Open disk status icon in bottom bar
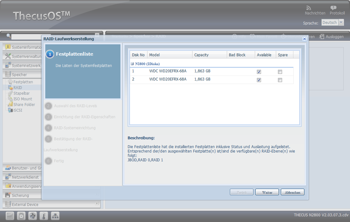The height and width of the screenshot is (222, 350). [x=21, y=216]
